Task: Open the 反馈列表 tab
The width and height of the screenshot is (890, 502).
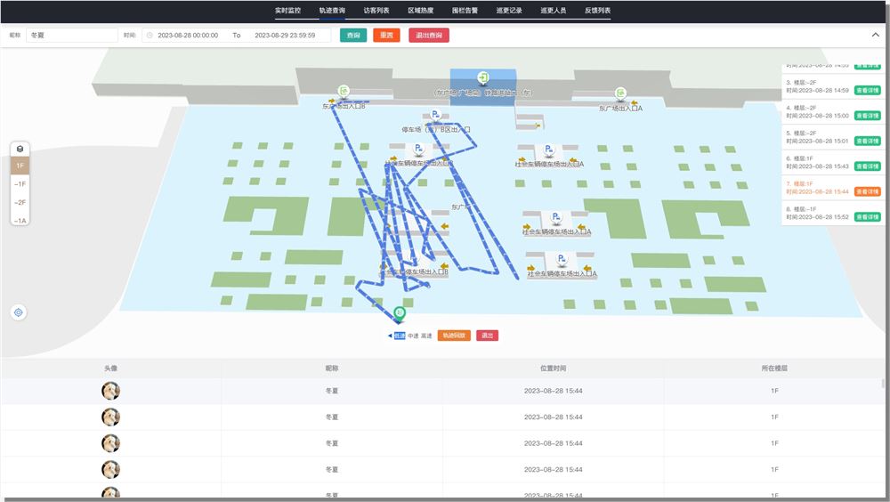Action: pos(598,10)
